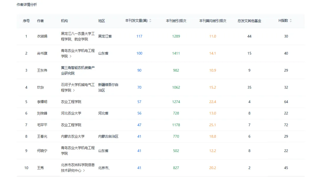Click region 内蒙古自治区

click(x=108, y=136)
